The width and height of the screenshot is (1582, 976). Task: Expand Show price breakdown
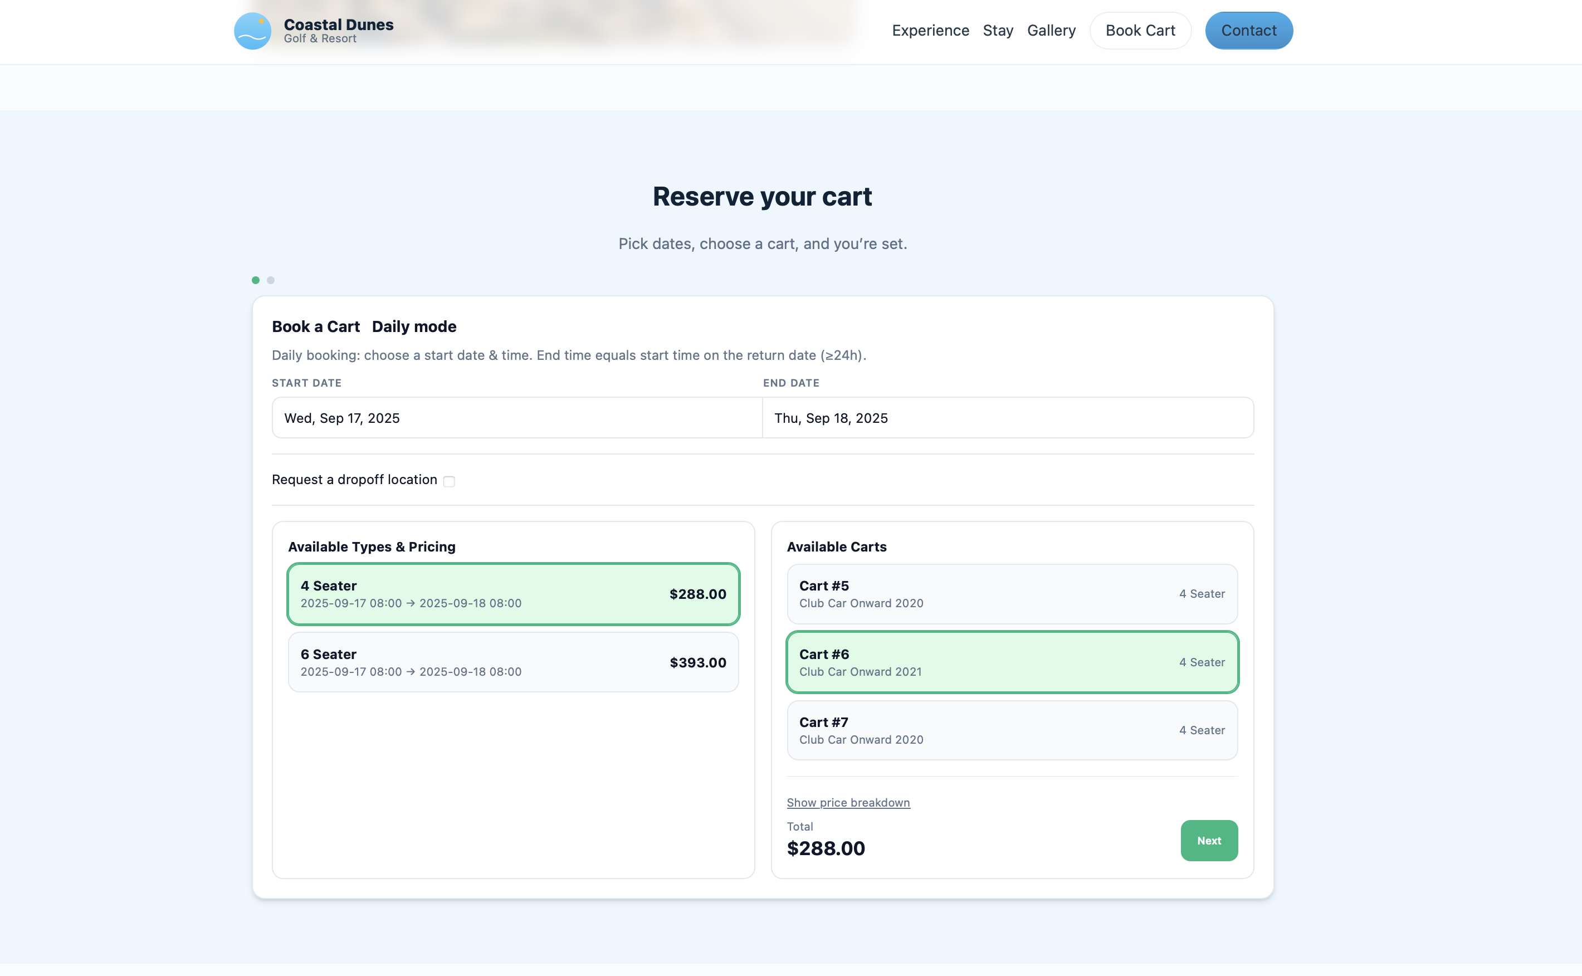[x=848, y=802]
